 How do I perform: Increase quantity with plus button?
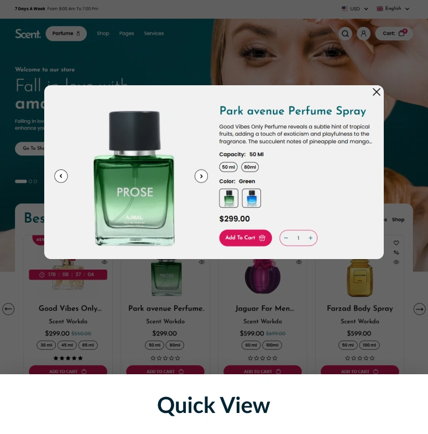[311, 238]
